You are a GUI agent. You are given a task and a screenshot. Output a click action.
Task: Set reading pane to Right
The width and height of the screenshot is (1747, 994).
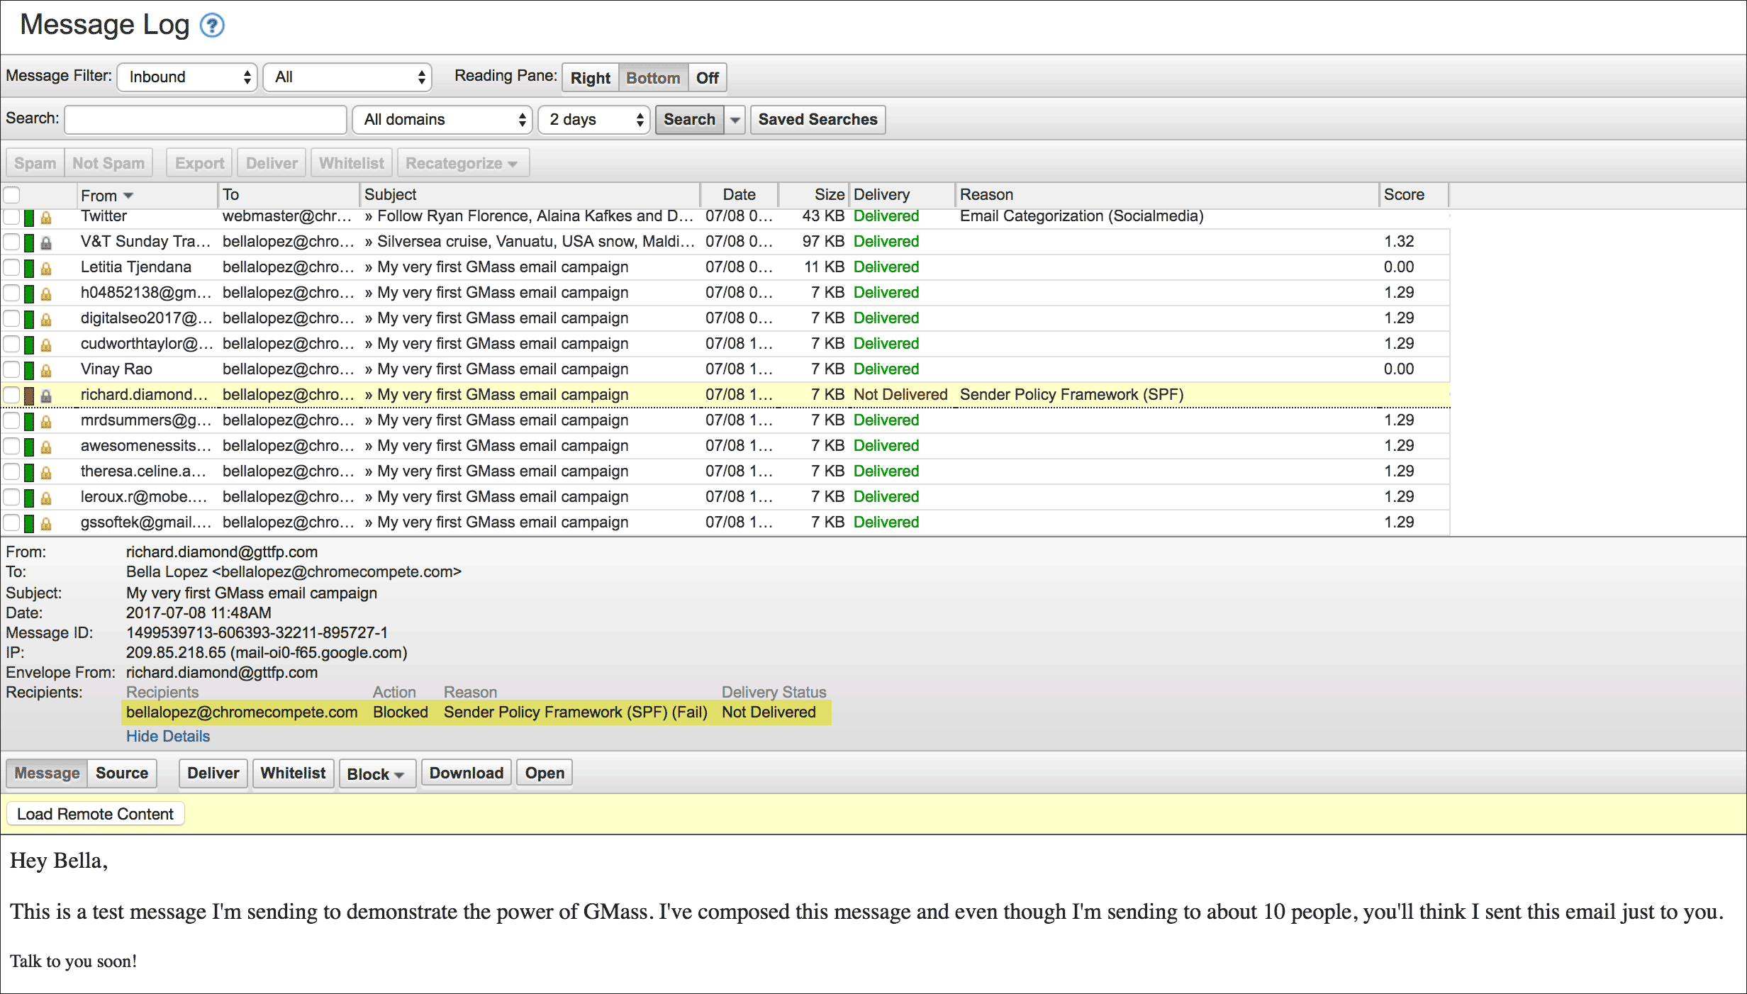590,78
